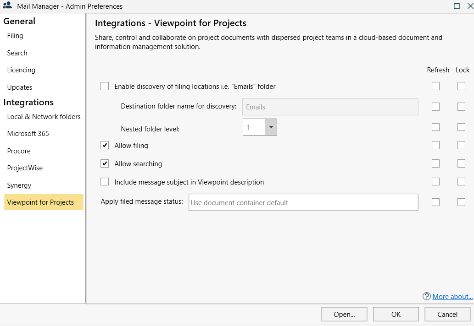
Task: Switch to Microsoft 365 settings
Action: point(28,133)
